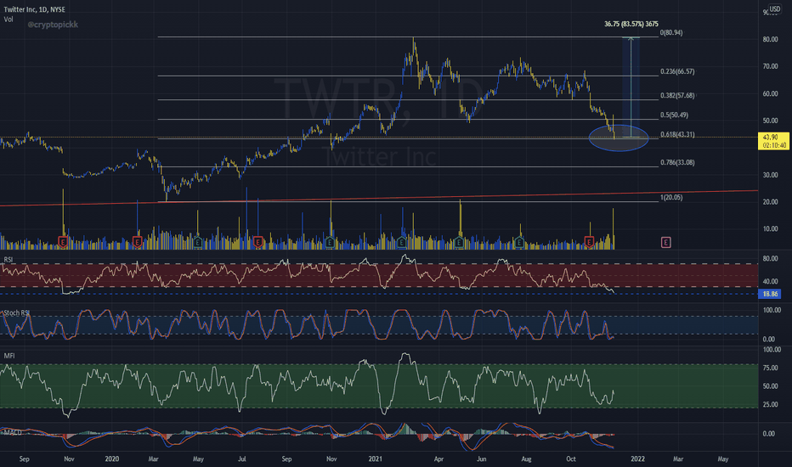Select the RSI indicator label
This screenshot has height=467, width=792.
point(8,260)
